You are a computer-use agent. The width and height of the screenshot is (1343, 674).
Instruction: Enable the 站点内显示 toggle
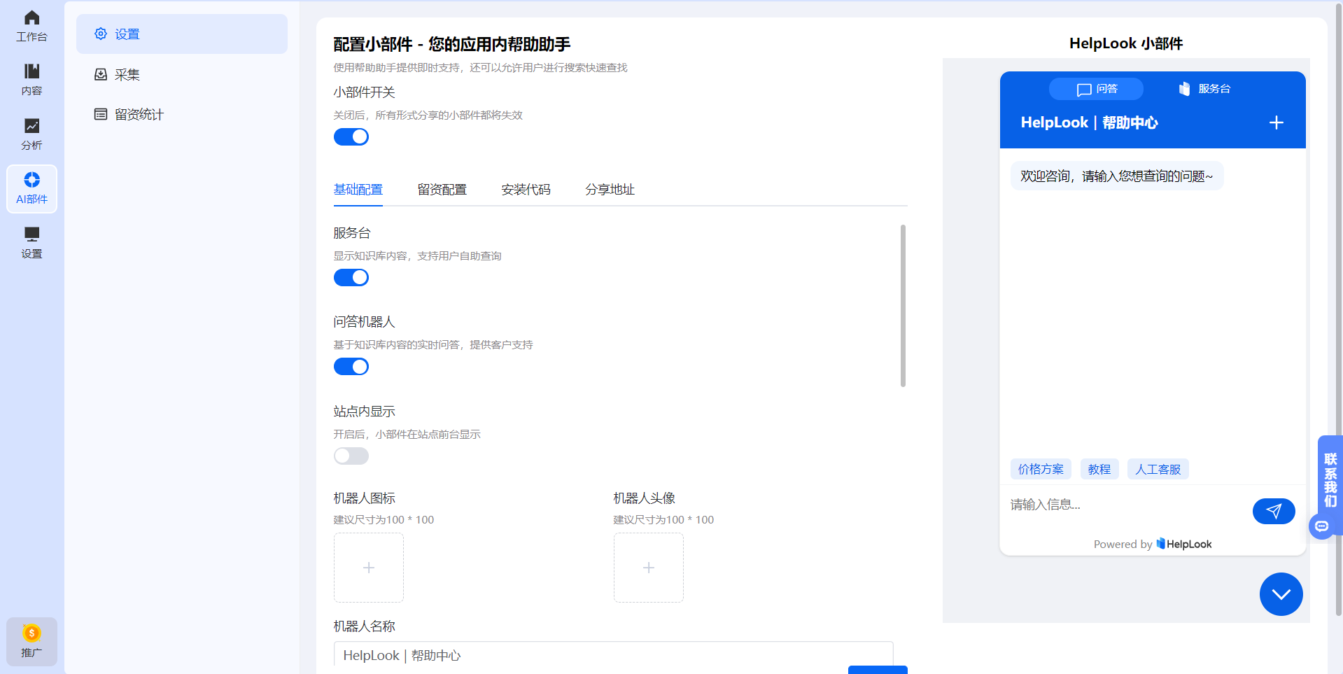coord(351,456)
